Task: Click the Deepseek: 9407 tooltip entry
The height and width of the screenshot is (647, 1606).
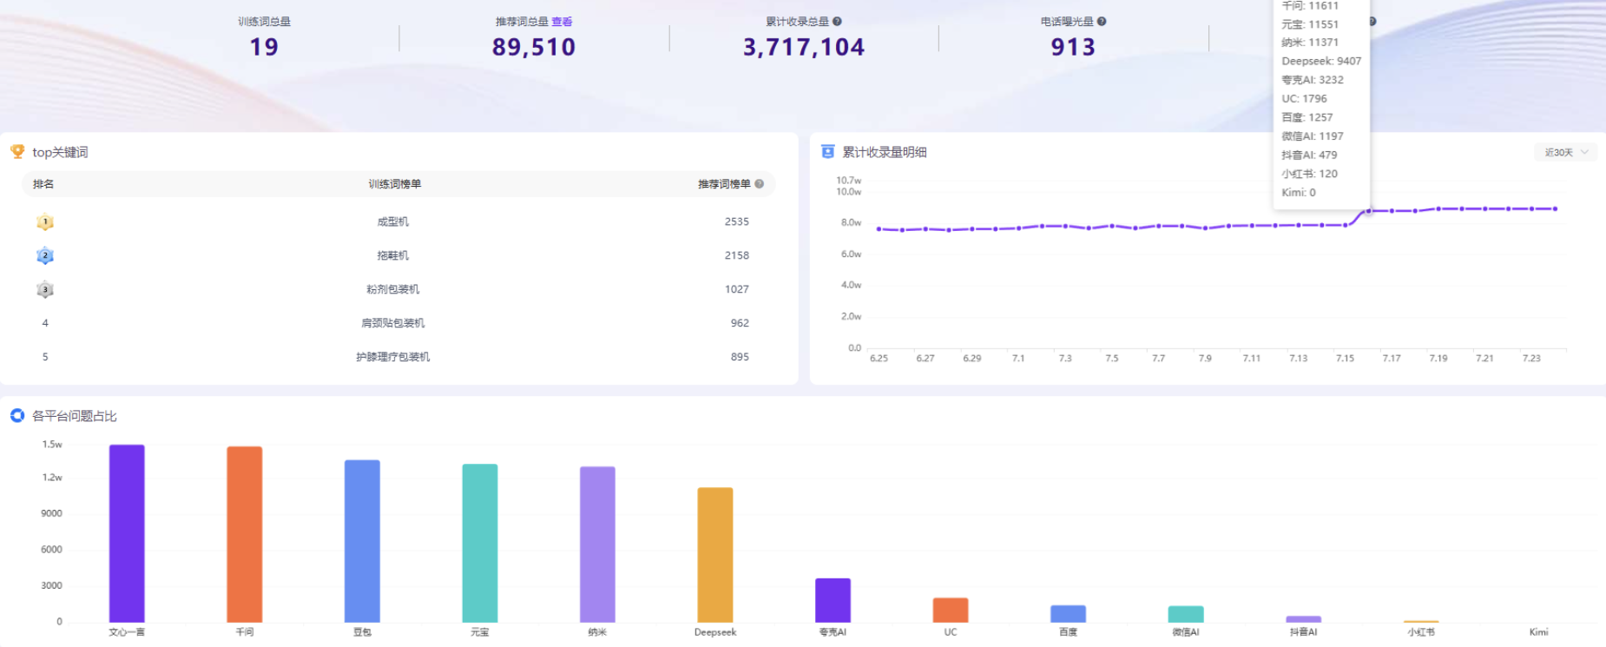Action: 1321,61
